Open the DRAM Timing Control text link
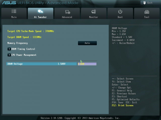 23,49
